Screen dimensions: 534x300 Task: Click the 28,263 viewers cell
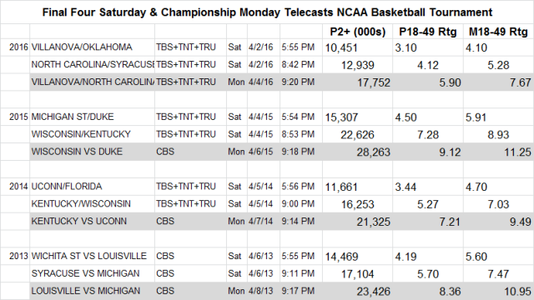[x=358, y=152]
